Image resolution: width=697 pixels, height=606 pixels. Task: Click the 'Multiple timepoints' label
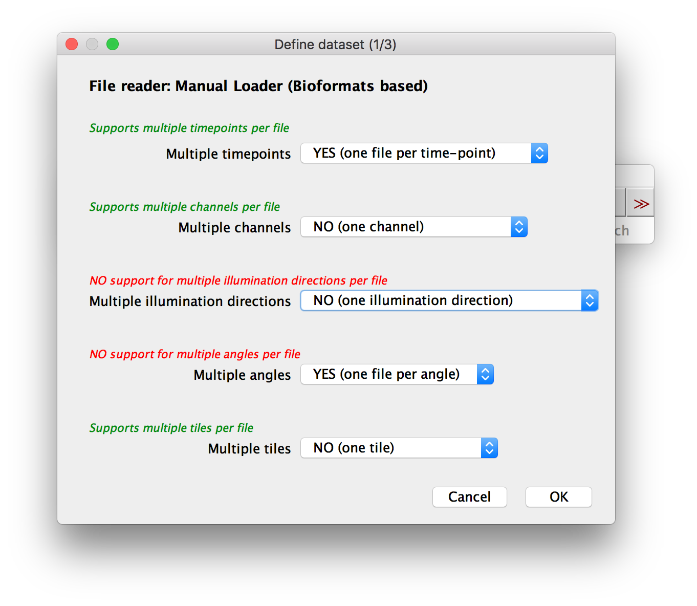[228, 154]
